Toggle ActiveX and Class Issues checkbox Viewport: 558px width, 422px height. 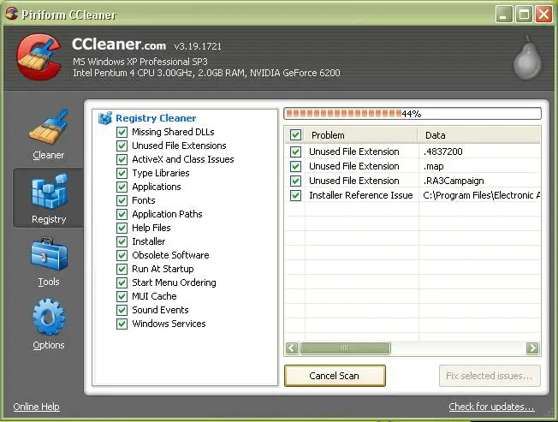pyautogui.click(x=122, y=159)
